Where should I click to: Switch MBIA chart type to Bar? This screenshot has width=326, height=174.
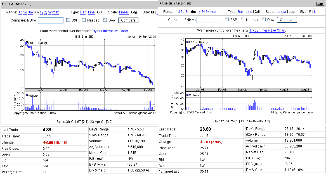83,12
